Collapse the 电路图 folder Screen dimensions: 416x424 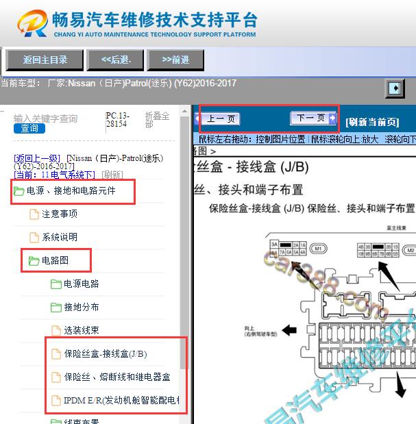tap(56, 260)
